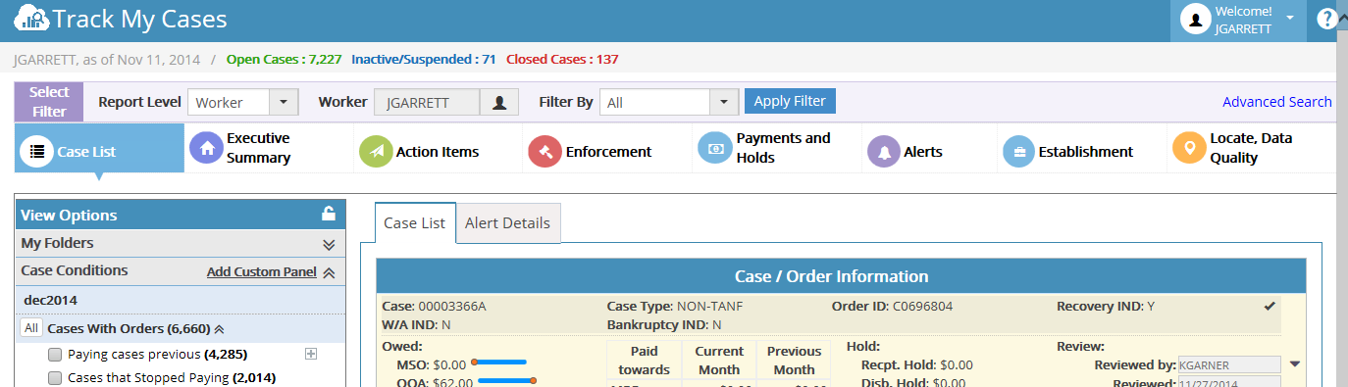Click the checkmark on case 00003366A

pos(1270,307)
